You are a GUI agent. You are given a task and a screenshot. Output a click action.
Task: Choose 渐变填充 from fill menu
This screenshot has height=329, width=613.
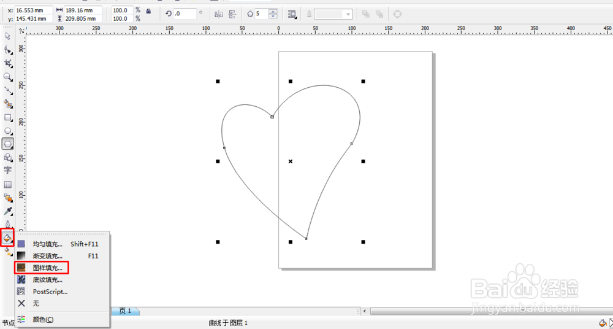point(63,256)
